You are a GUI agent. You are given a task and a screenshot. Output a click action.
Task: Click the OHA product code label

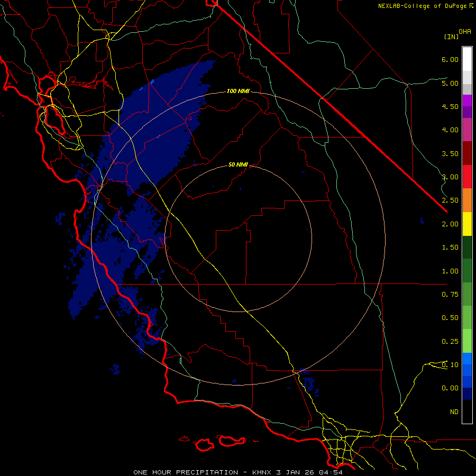(465, 32)
